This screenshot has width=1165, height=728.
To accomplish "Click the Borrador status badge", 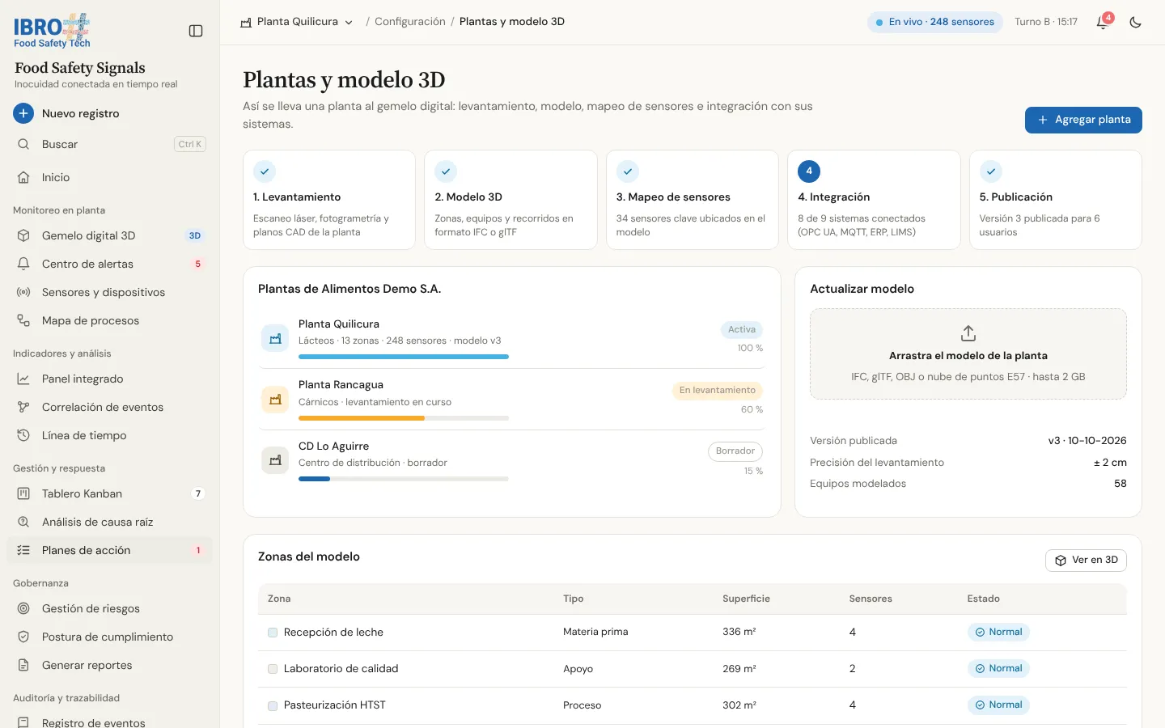I will (x=735, y=451).
